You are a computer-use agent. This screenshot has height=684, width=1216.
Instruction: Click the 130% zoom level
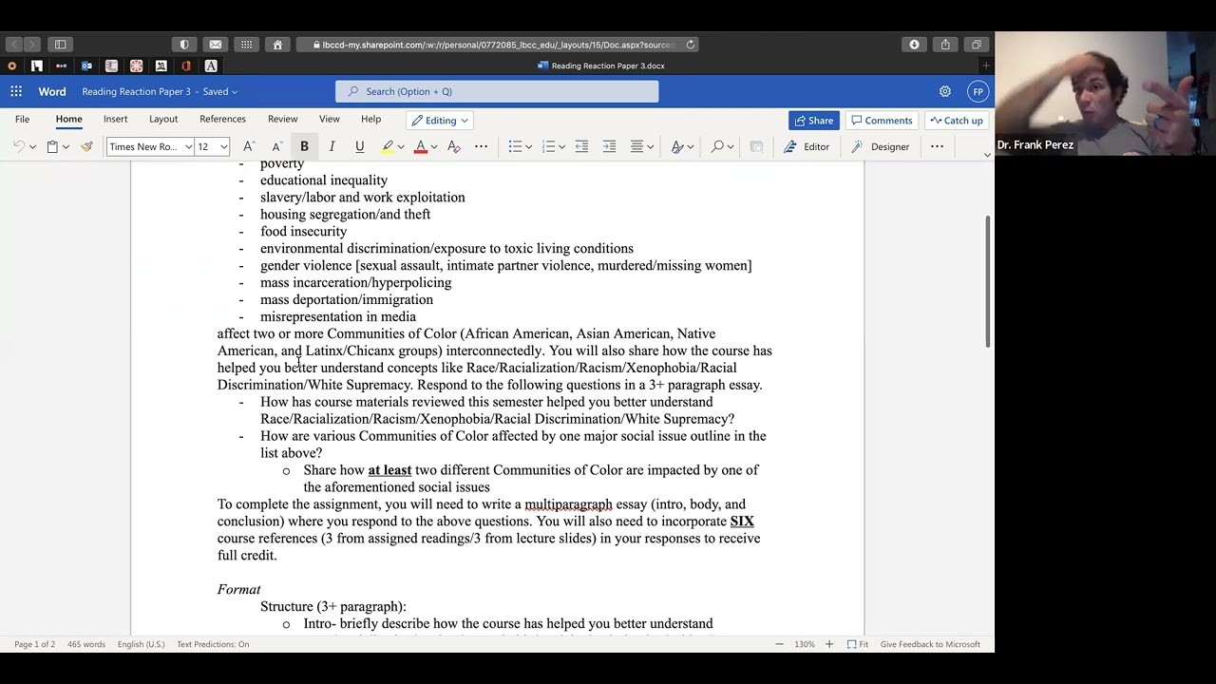pos(805,644)
